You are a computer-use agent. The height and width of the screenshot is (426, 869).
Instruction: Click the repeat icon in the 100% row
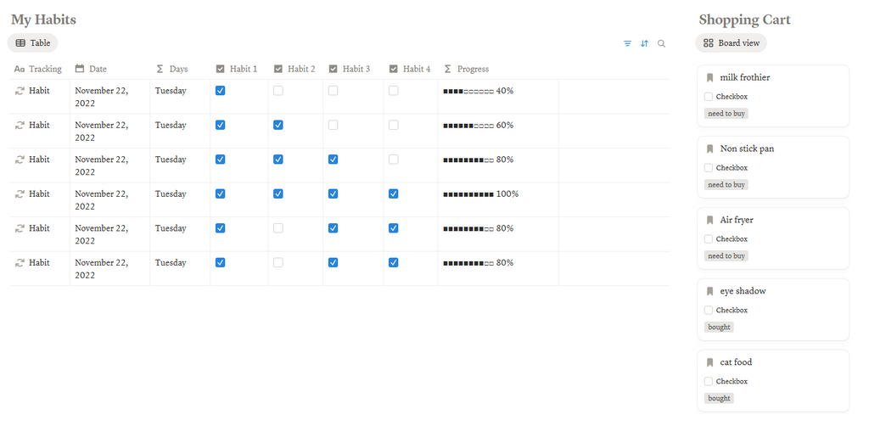[20, 193]
